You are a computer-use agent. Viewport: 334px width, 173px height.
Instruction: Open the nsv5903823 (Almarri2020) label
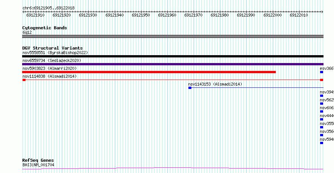click(50, 68)
